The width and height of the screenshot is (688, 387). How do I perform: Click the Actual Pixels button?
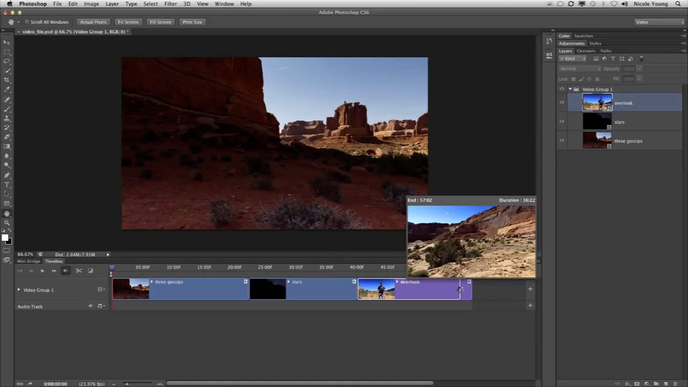(x=93, y=22)
